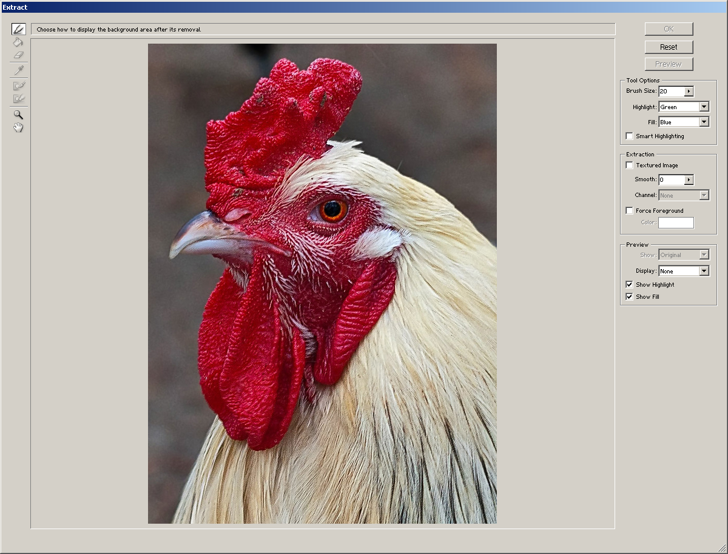The image size is (728, 554).
Task: Open the disabled Channel dropdown
Action: coord(684,195)
